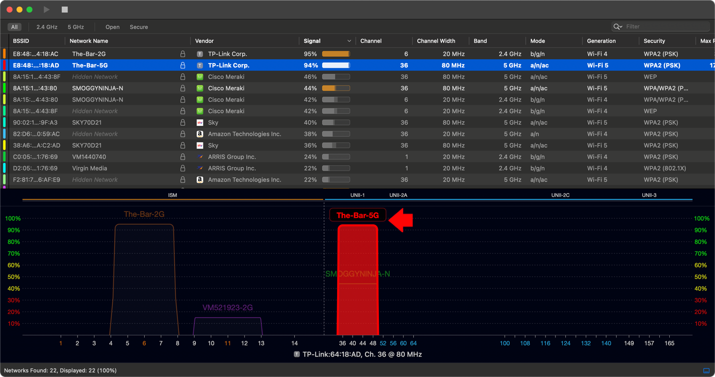
Task: Click Cisco Meraki icon on SMOGGYNINJA-N 44% row
Action: click(x=200, y=88)
